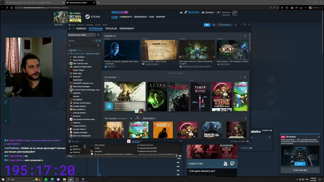Toggle the recent activity clock filter
This screenshot has width=324, height=182.
pyautogui.click(x=96, y=41)
